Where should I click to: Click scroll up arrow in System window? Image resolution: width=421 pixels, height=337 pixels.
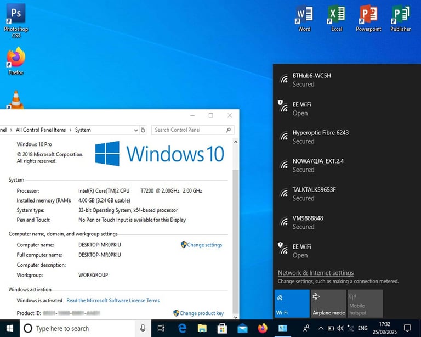(236, 142)
